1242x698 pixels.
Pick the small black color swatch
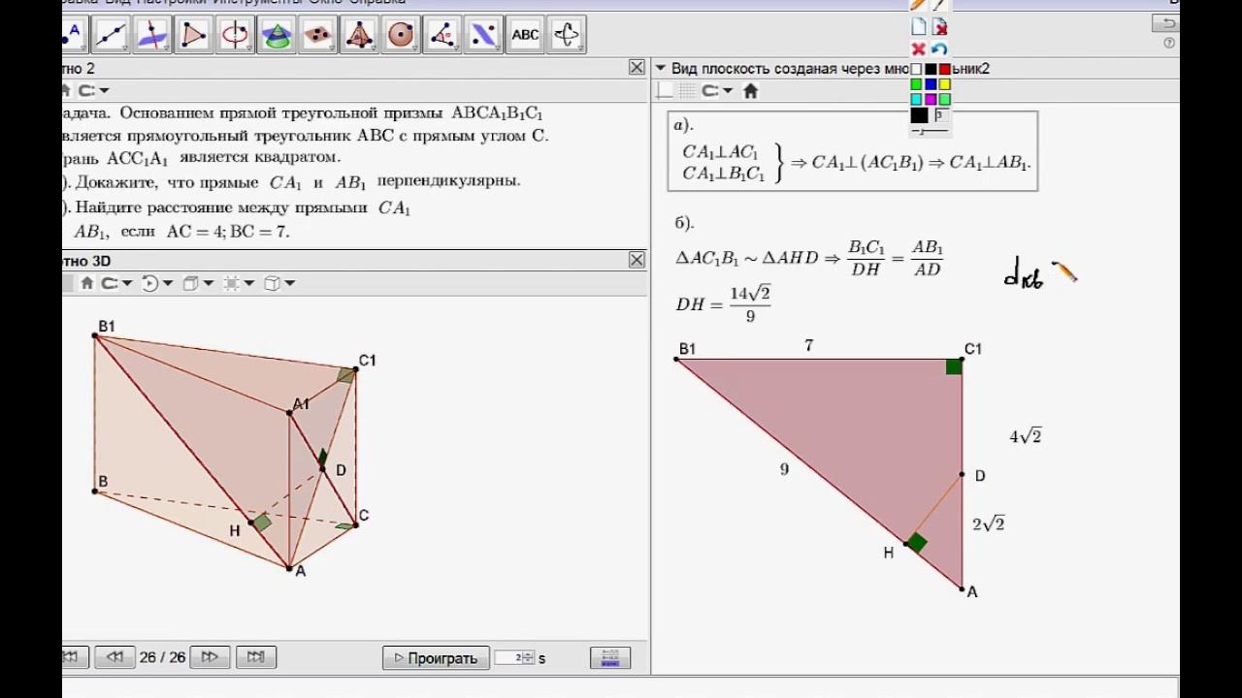[x=931, y=69]
